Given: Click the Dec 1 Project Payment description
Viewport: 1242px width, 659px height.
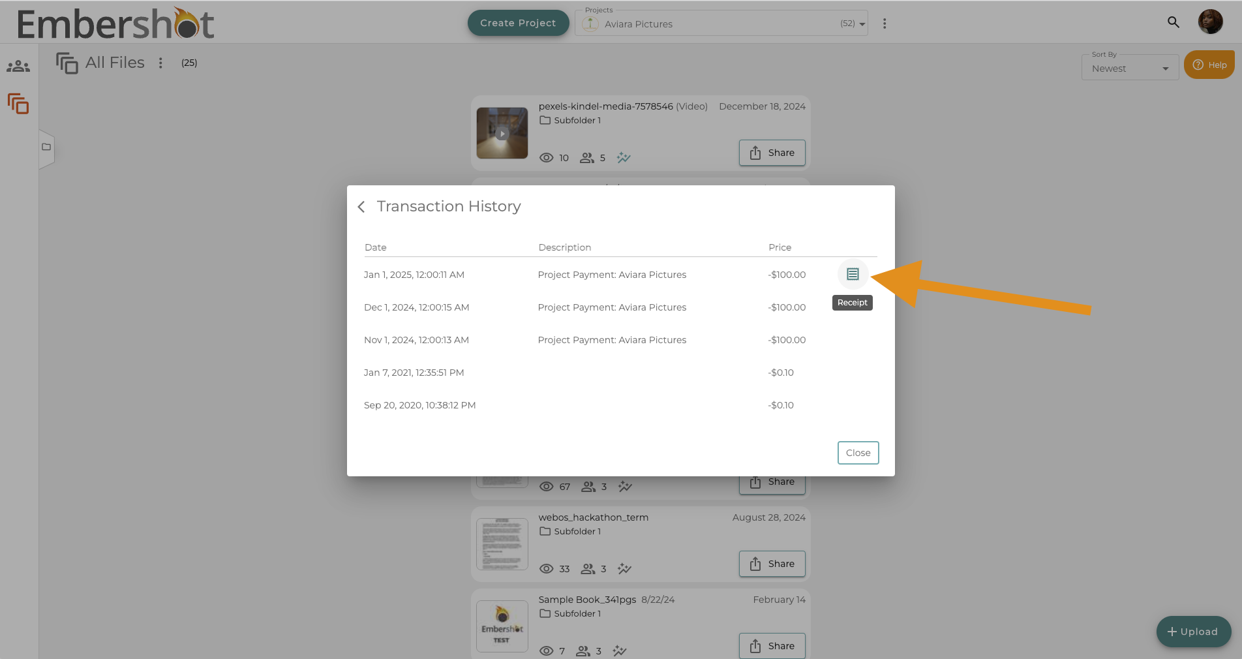Looking at the screenshot, I should (612, 307).
